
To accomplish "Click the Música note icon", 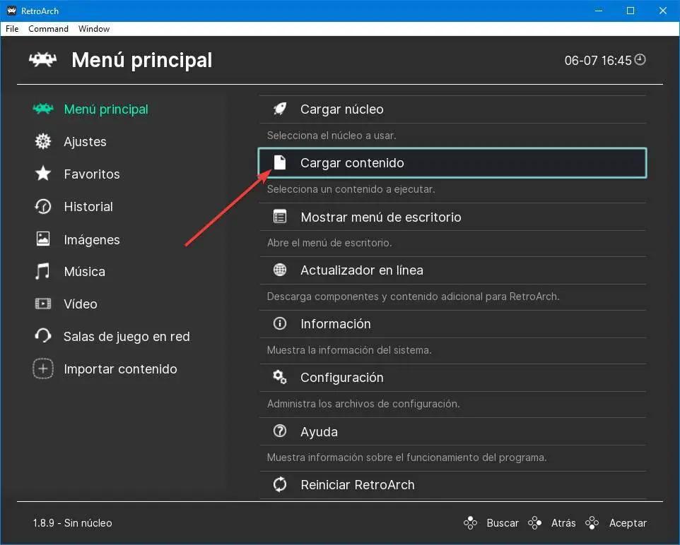I will click(x=42, y=271).
